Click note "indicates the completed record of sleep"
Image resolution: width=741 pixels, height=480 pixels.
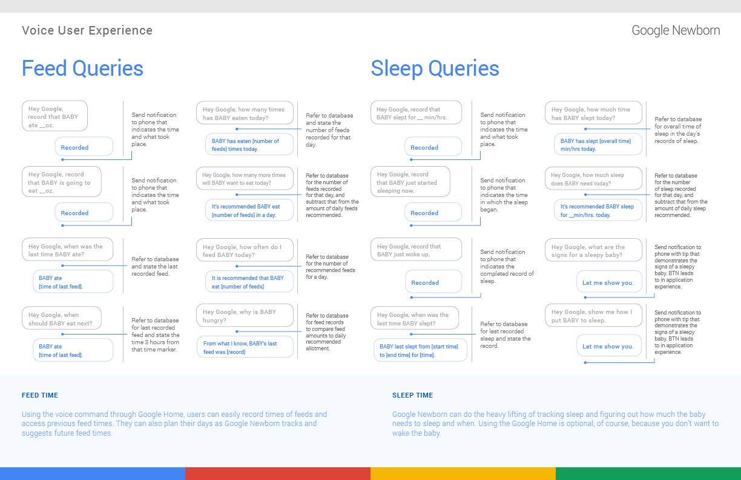[x=507, y=266]
